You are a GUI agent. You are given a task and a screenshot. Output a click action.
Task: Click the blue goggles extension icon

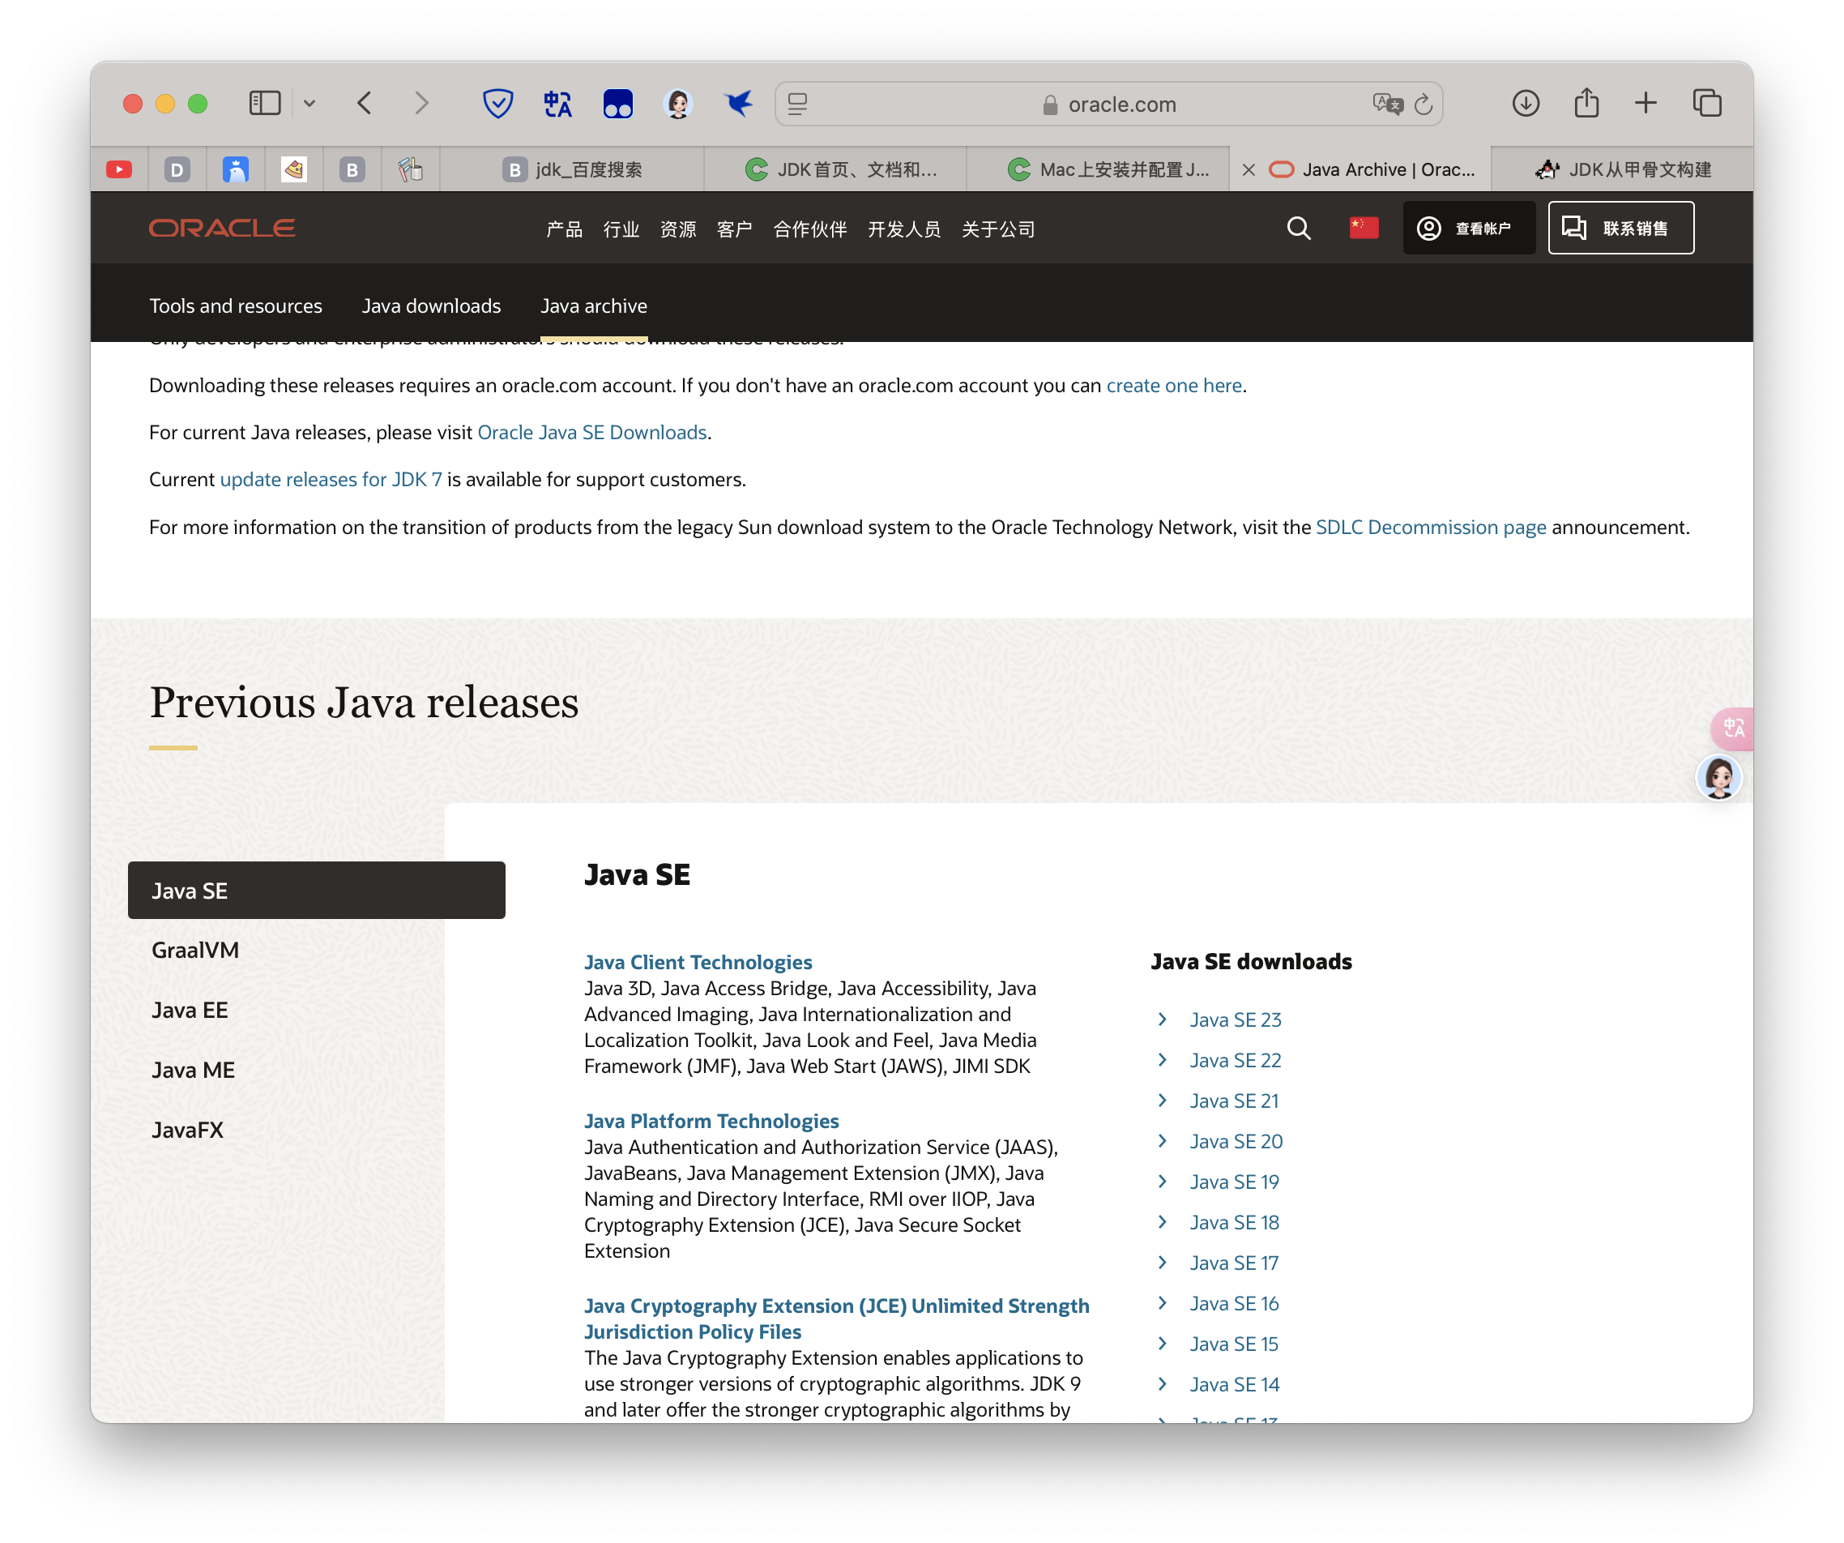coord(618,104)
